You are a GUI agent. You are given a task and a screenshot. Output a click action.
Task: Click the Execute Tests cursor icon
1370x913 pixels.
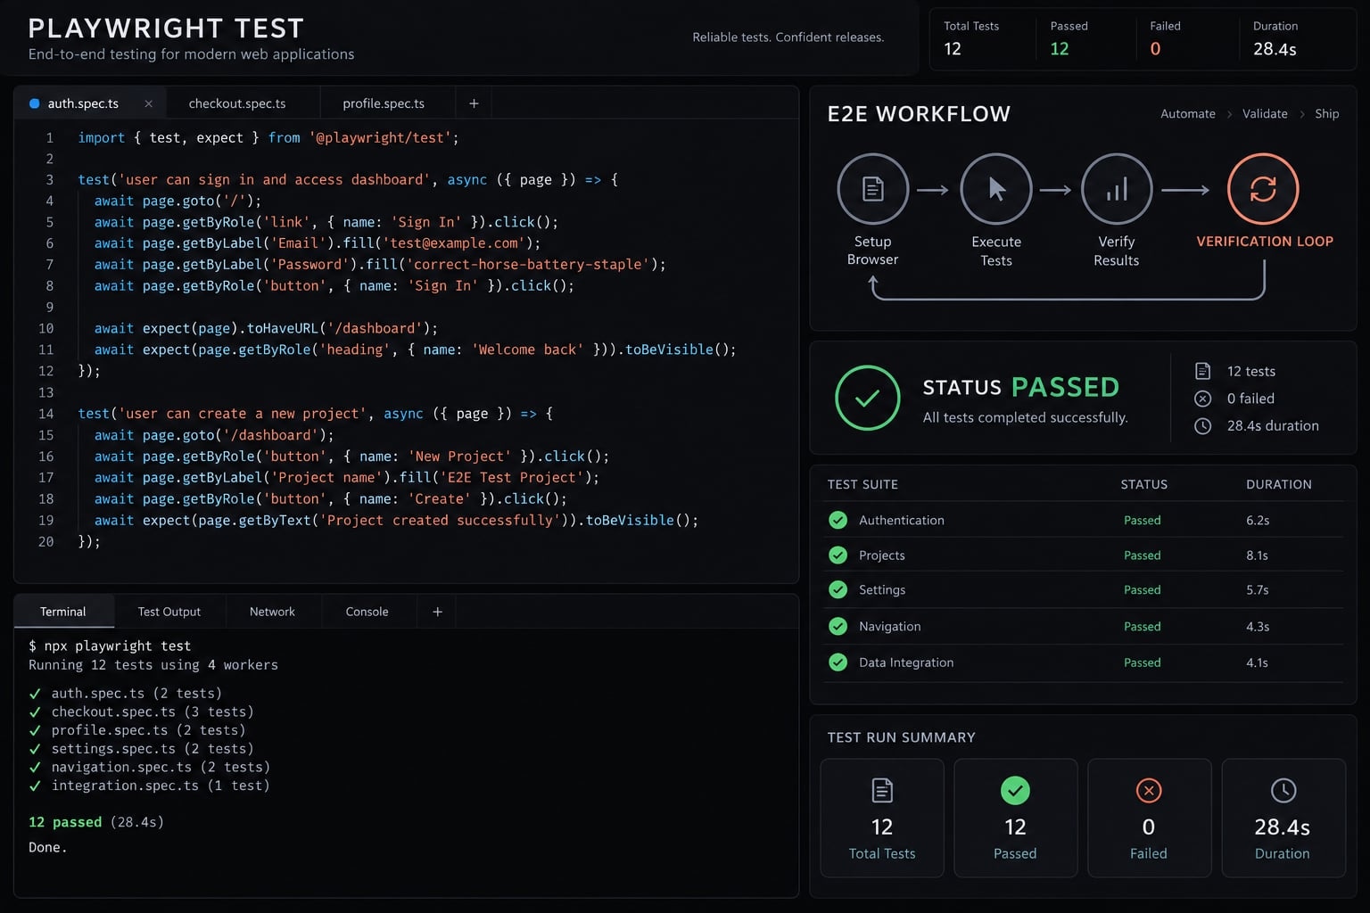coord(996,189)
